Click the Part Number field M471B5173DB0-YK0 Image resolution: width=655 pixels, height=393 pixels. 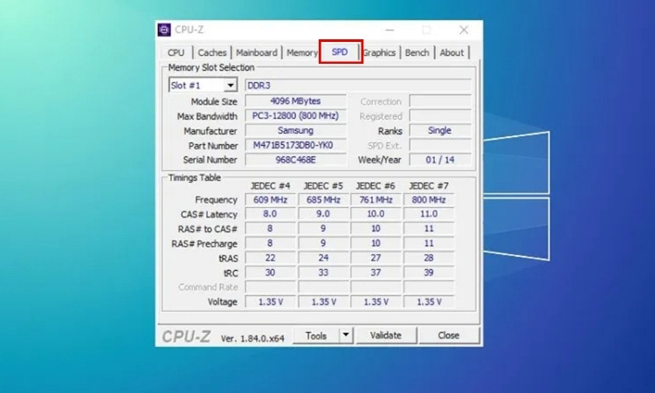[x=293, y=146]
